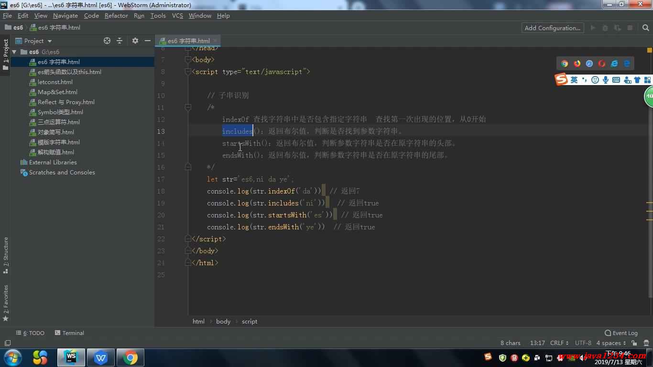
Task: Open Sogou toolbox grid icon
Action: [x=648, y=80]
